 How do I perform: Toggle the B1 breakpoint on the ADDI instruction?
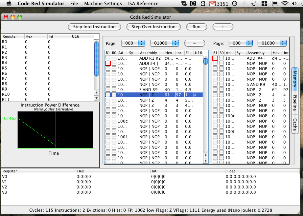(x=107, y=63)
